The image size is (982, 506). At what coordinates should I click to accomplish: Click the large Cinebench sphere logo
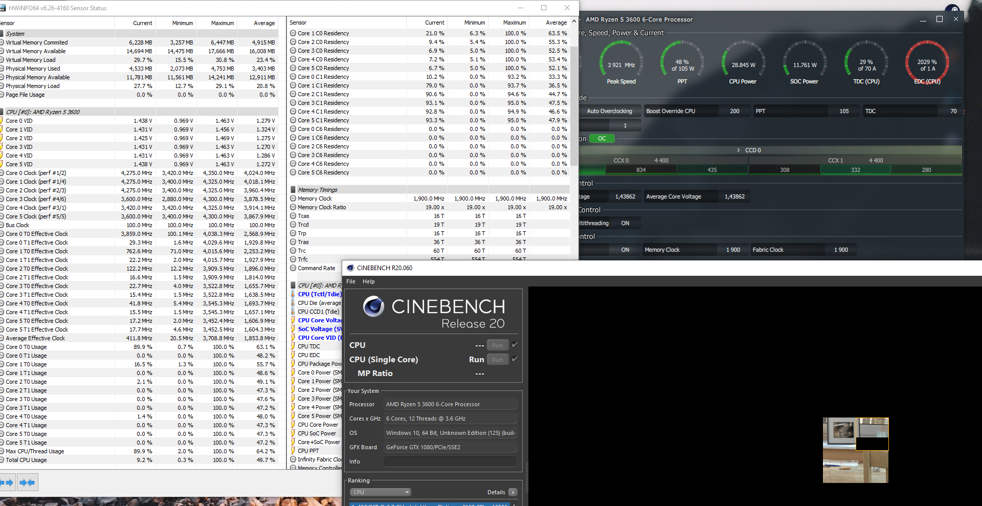pos(373,306)
